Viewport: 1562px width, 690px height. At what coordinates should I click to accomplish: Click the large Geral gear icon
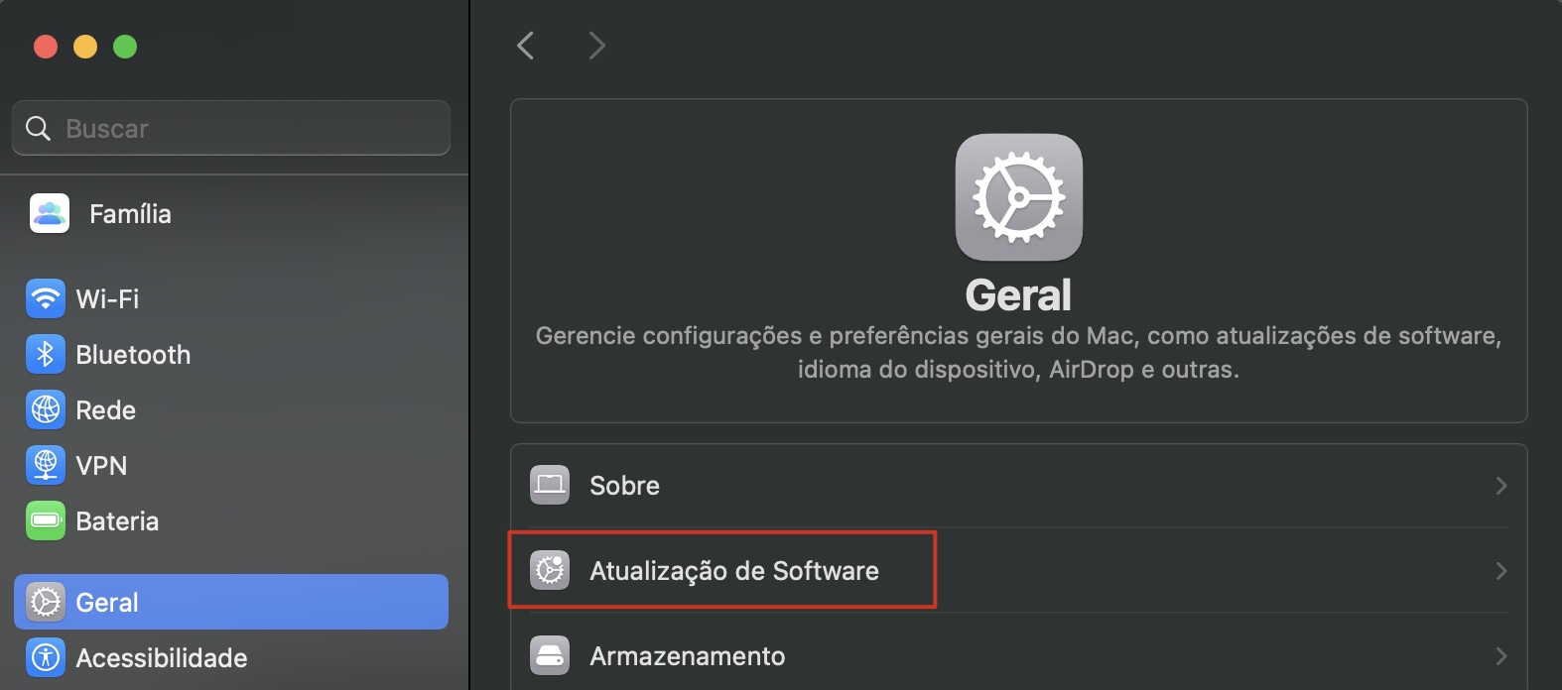(x=1018, y=196)
